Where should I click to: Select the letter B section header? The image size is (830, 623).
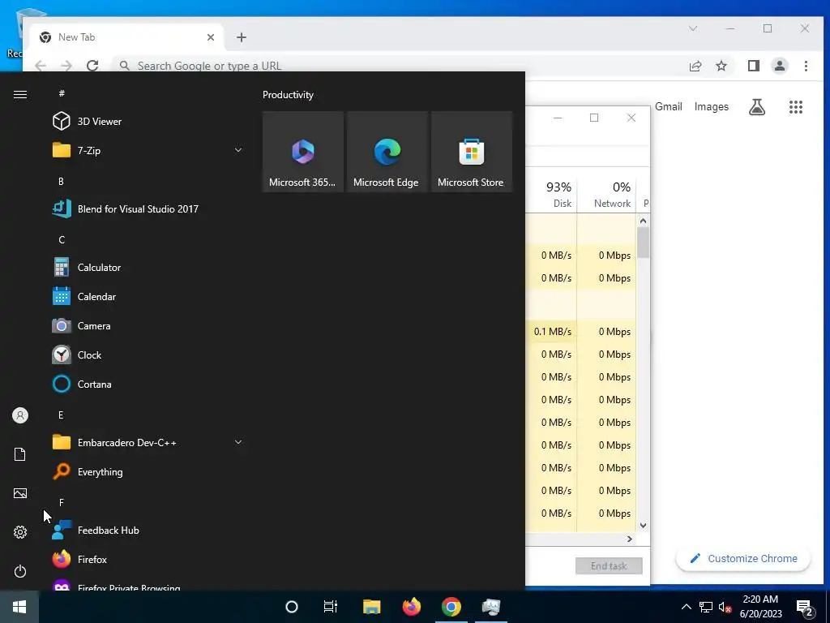point(61,181)
